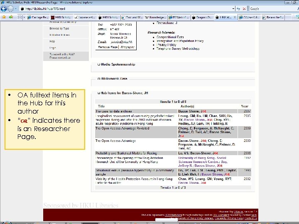Screen dimensions: 299x224
Task: Open the Help link in sidebar
Action: [52, 41]
